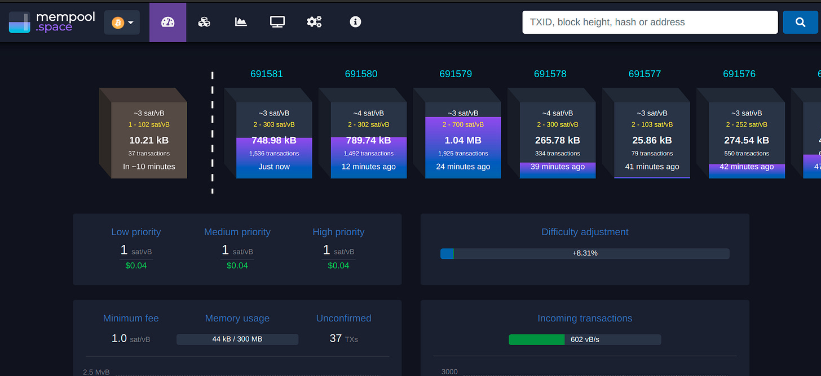Image resolution: width=821 pixels, height=376 pixels.
Task: Click the incoming transactions rate bar
Action: coord(585,339)
